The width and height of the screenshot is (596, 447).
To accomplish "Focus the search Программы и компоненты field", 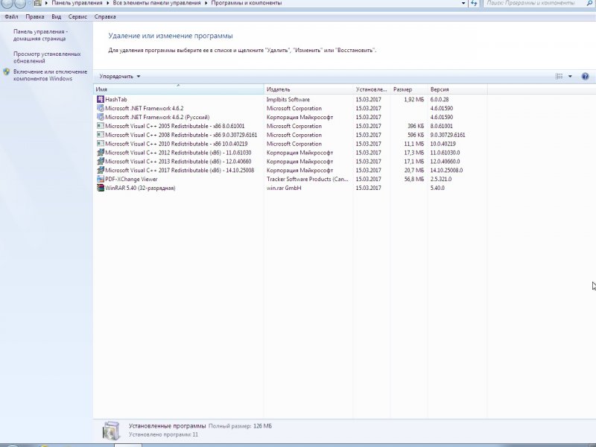I will click(x=534, y=3).
